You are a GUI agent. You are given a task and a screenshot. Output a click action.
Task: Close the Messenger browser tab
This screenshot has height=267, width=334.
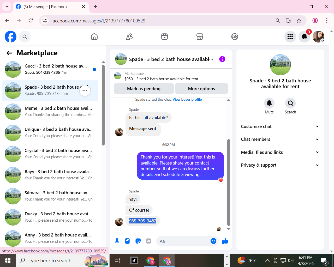[83, 7]
